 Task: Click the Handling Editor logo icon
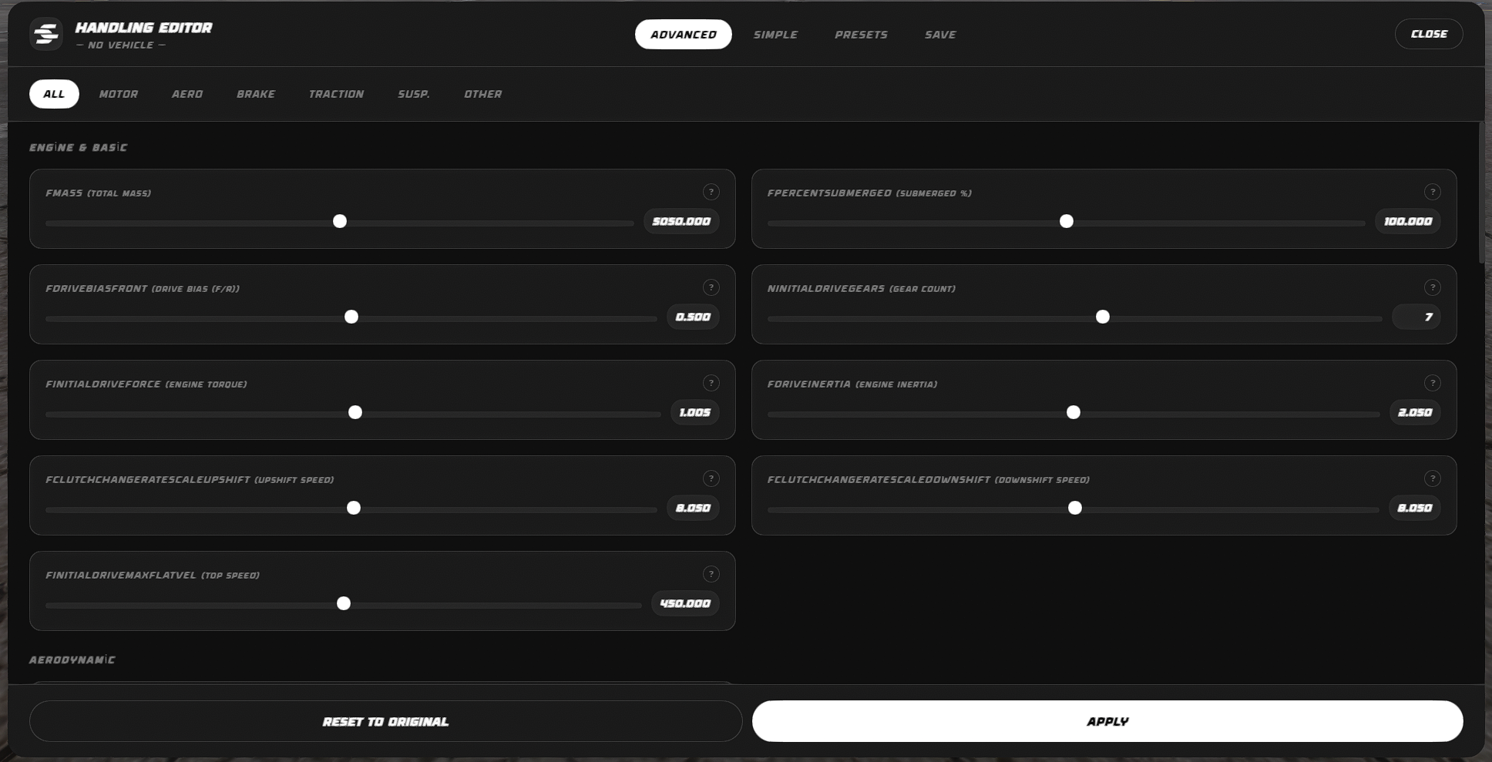pos(46,34)
